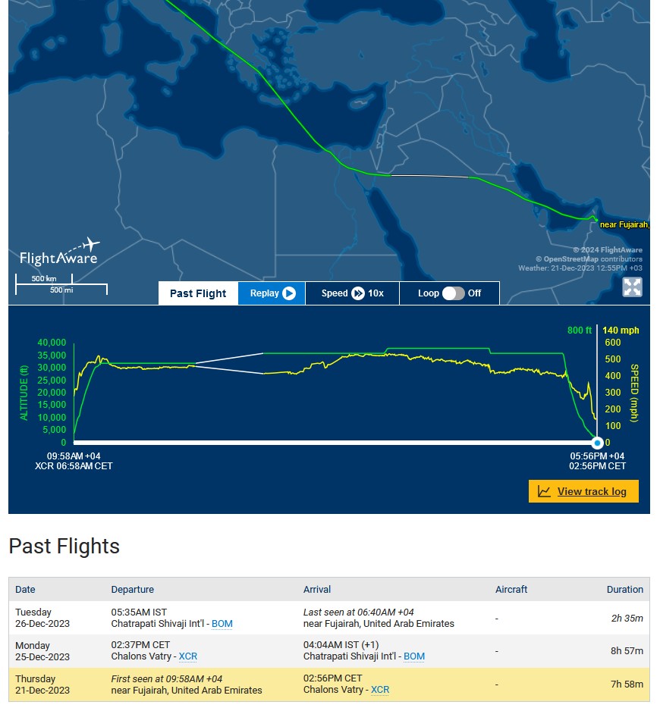
Task: Click the chart icon in track log button
Action: pyautogui.click(x=544, y=491)
